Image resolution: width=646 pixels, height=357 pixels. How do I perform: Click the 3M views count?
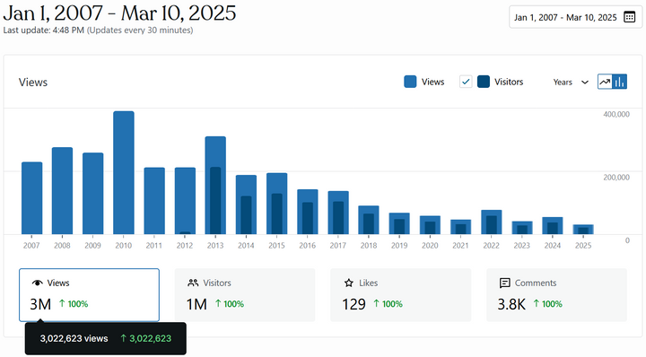(x=40, y=304)
